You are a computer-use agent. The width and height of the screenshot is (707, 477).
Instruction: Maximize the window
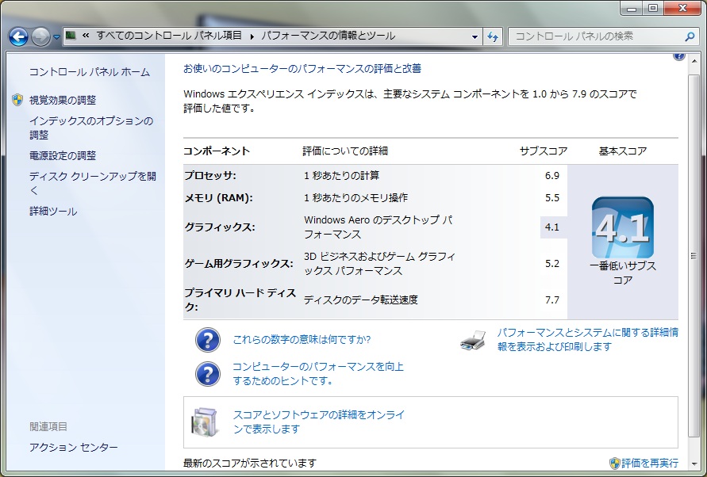[x=653, y=8]
